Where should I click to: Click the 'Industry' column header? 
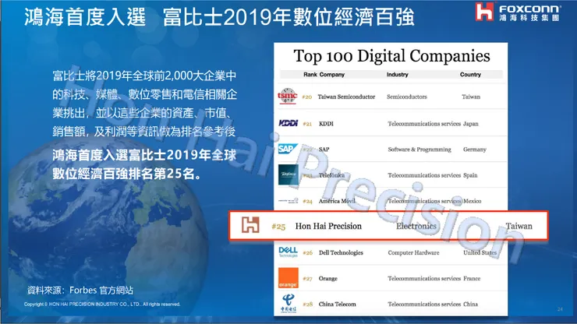coord(398,74)
